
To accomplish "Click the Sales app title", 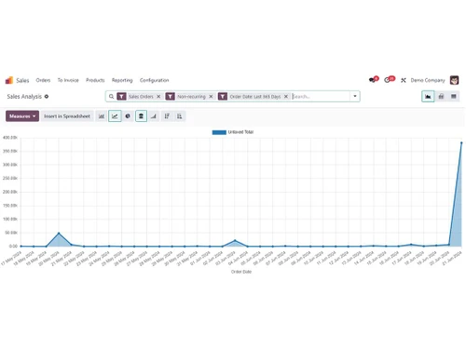I will (x=22, y=80).
